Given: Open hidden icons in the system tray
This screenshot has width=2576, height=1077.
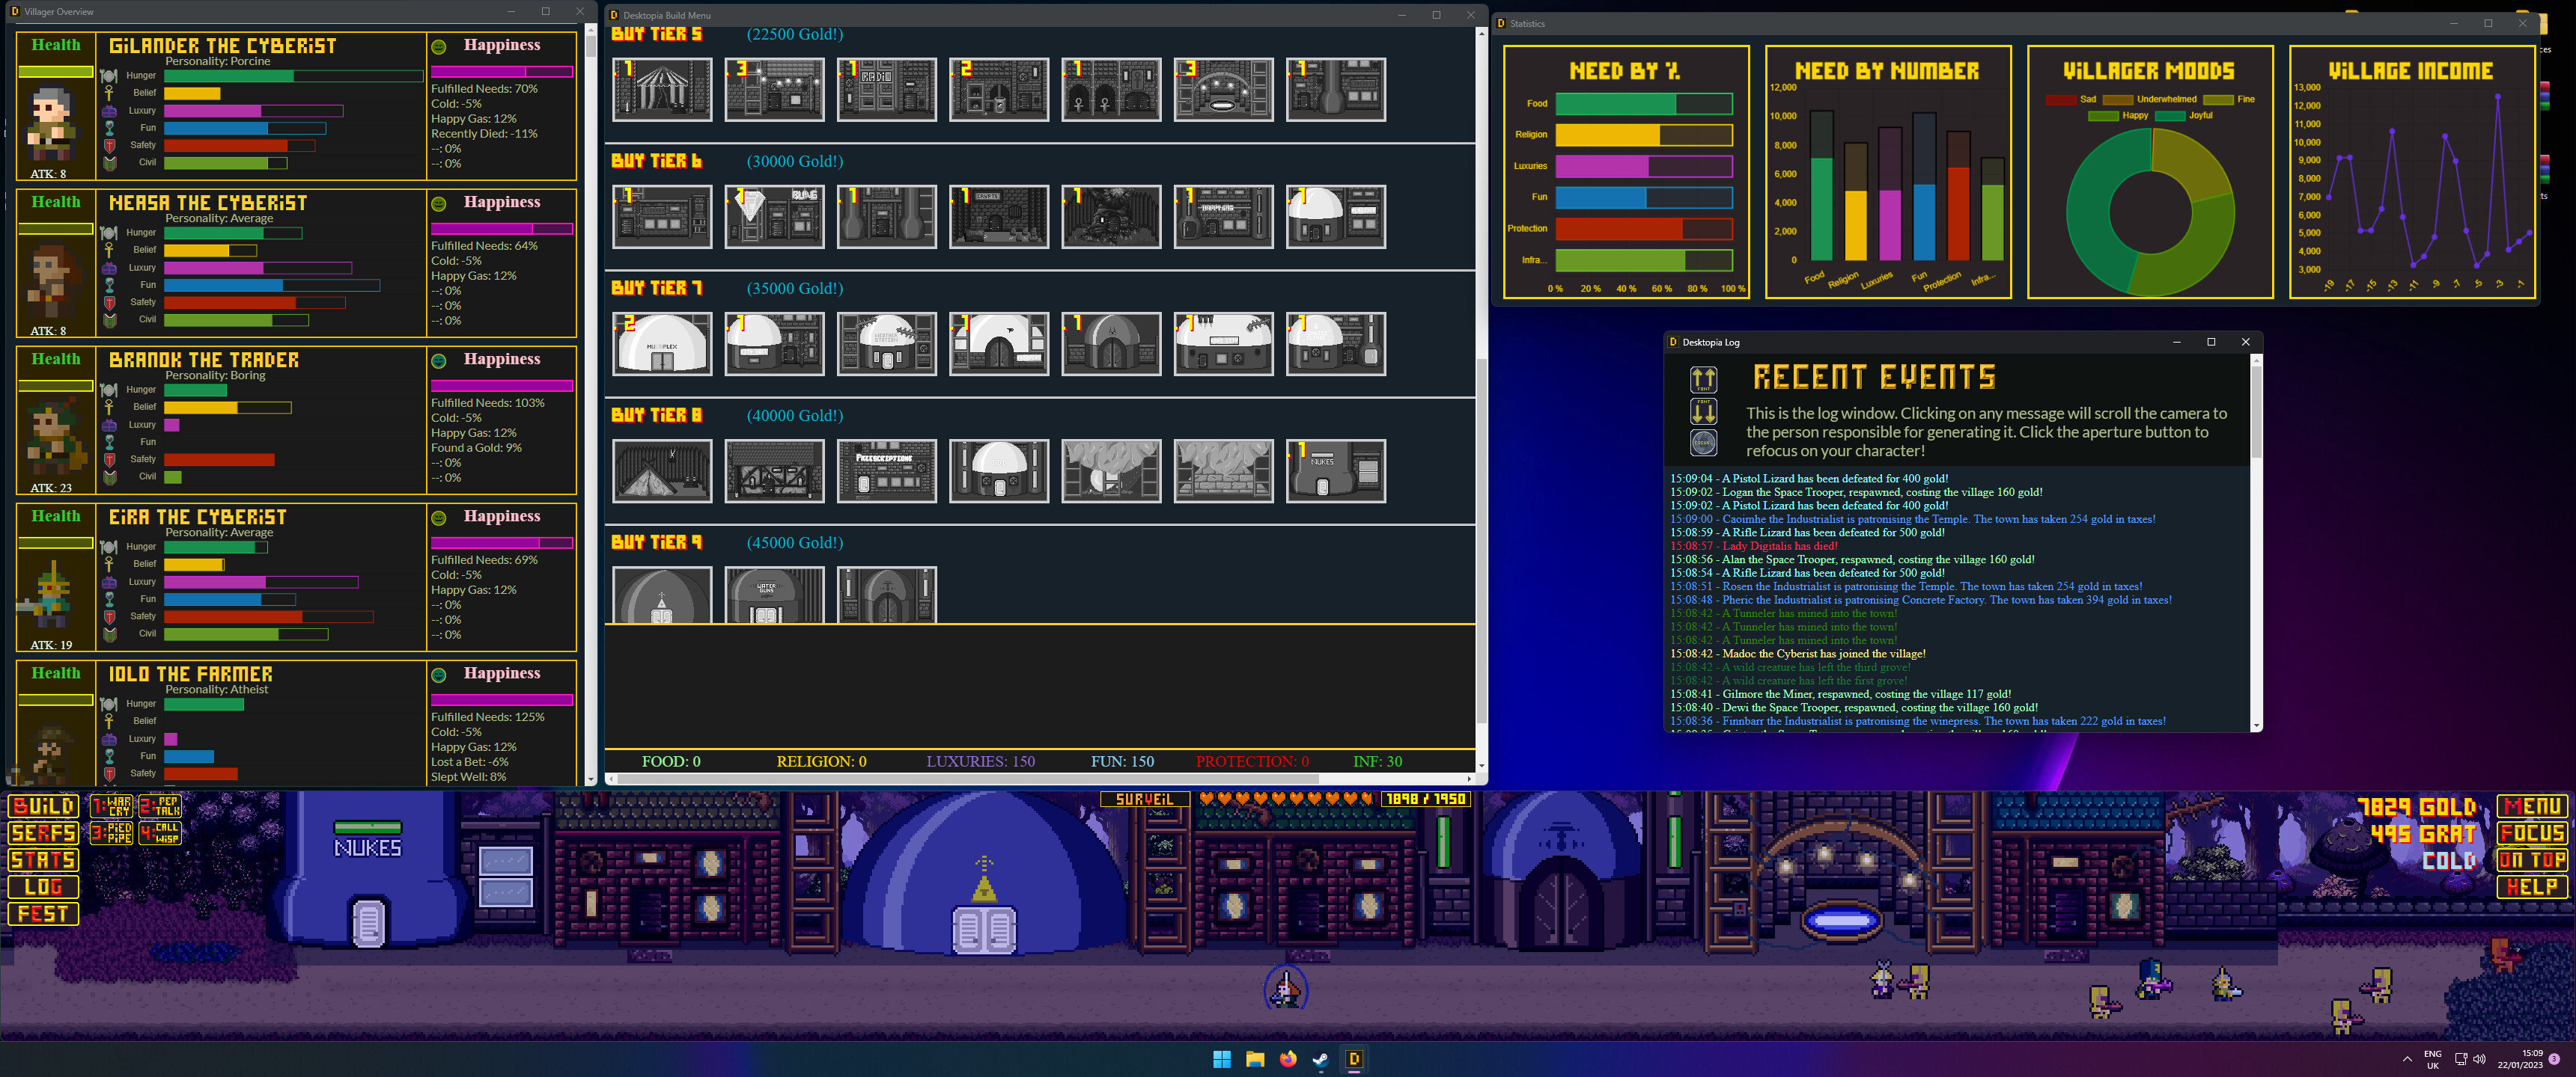Looking at the screenshot, I should pos(2410,1058).
